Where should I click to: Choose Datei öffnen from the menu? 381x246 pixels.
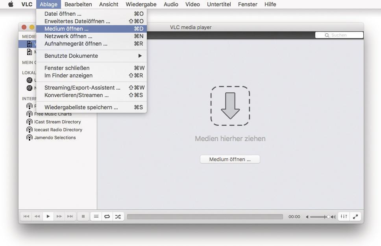92,14
